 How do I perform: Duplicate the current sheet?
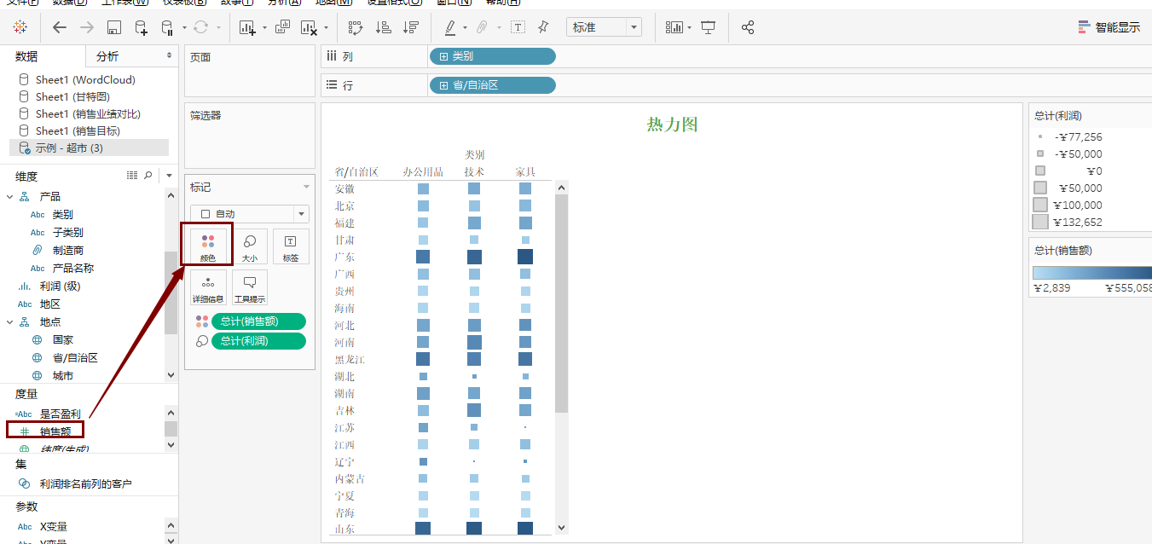[x=282, y=27]
